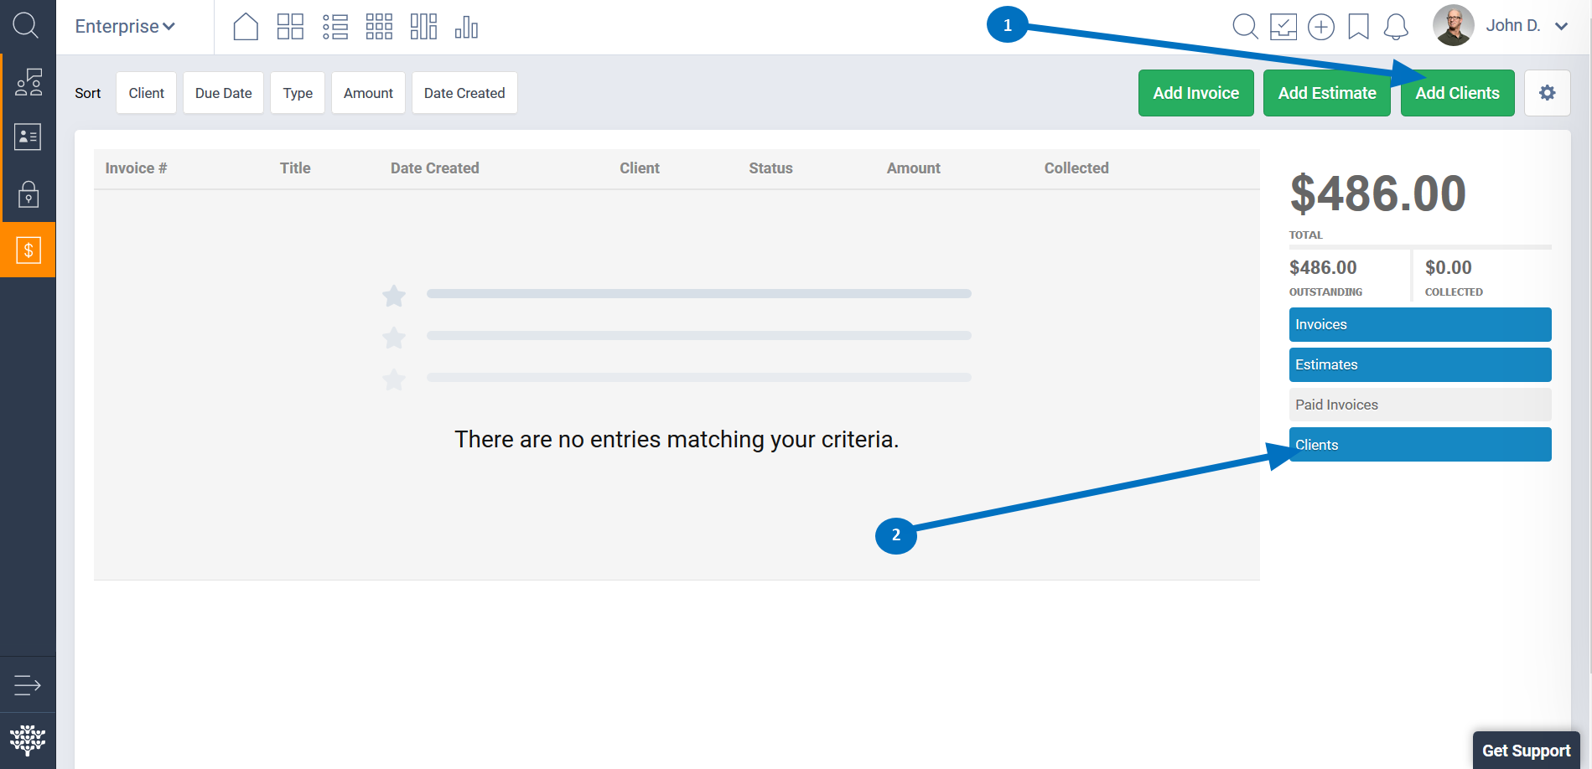Open the home dashboard icon

(x=246, y=27)
